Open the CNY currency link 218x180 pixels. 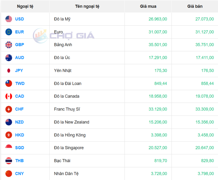[x=19, y=173]
